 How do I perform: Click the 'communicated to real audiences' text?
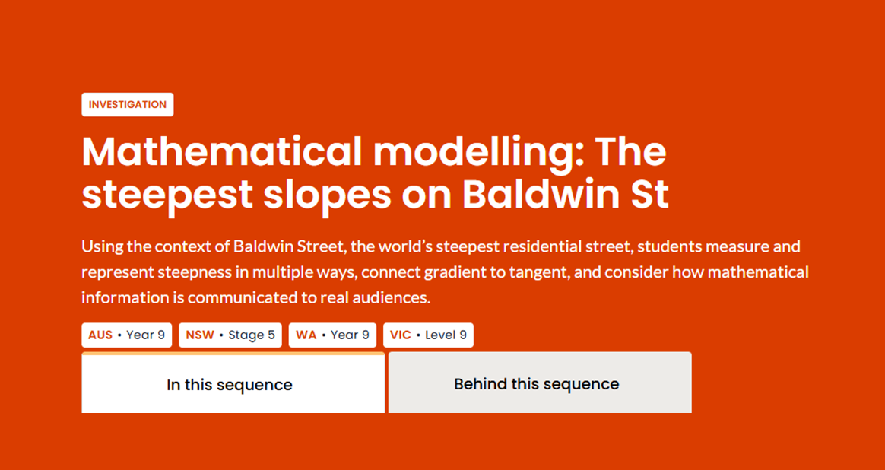(x=309, y=297)
